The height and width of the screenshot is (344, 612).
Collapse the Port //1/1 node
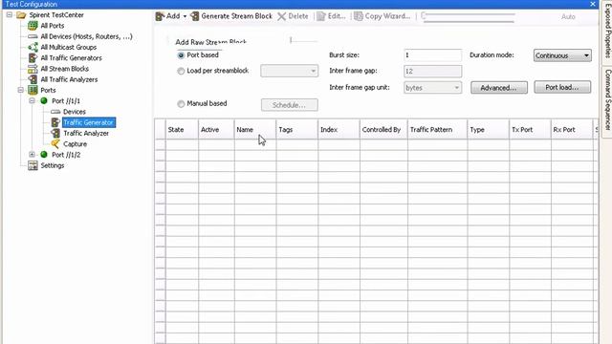point(32,101)
